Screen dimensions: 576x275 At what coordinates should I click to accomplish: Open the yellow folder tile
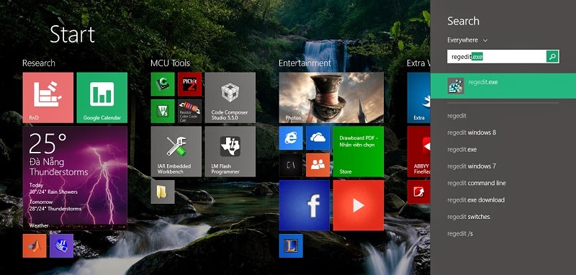tap(163, 191)
